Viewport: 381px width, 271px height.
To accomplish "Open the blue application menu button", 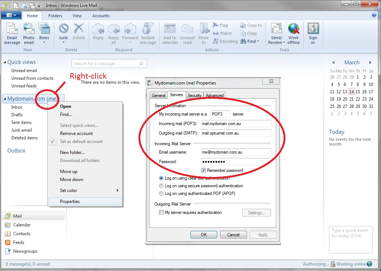I will click(x=11, y=15).
